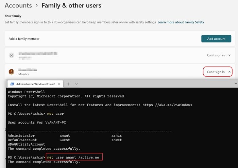
Task: Click the 'Add a family member' label
Action: (x=24, y=39)
